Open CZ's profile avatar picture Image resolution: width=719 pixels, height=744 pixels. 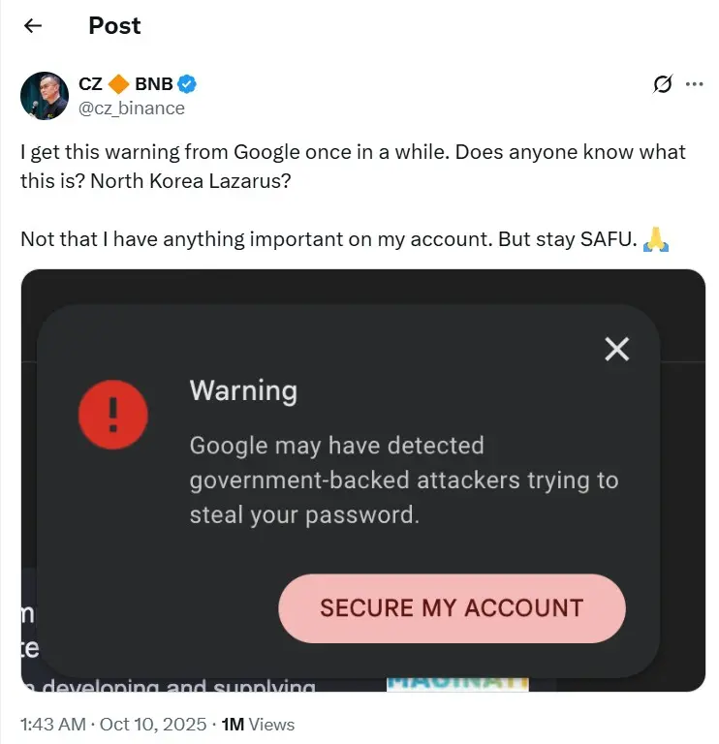click(45, 96)
